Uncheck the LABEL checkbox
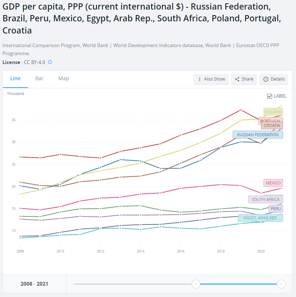The image size is (296, 297). [x=270, y=96]
